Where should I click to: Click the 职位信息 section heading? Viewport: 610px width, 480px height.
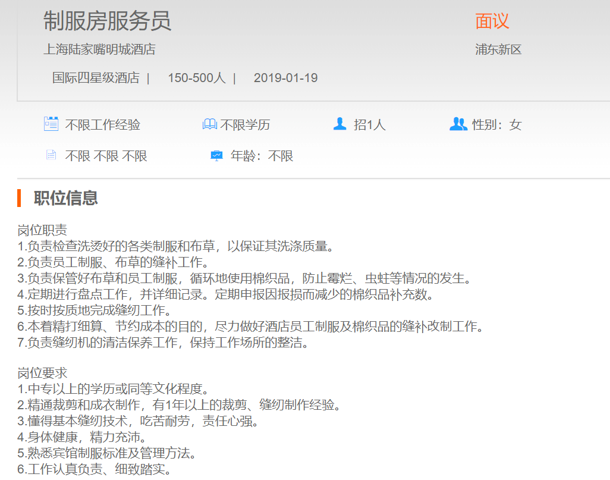(66, 198)
